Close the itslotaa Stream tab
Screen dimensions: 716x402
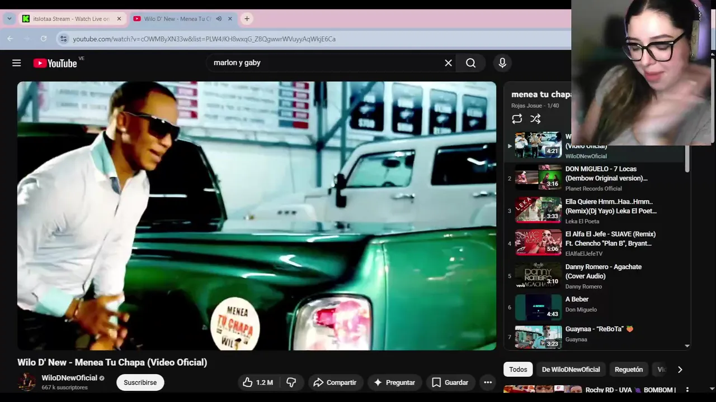pos(119,18)
